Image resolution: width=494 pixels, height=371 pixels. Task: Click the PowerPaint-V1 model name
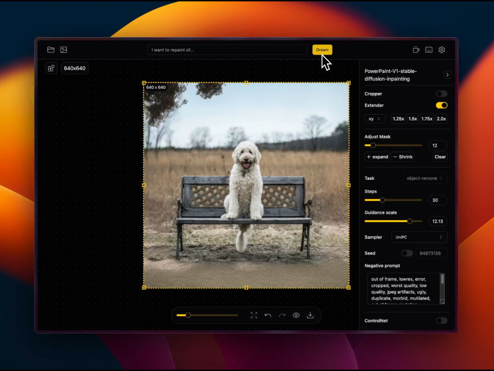[391, 75]
